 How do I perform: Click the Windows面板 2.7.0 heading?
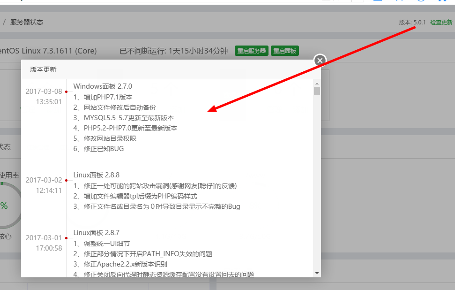tap(103, 86)
